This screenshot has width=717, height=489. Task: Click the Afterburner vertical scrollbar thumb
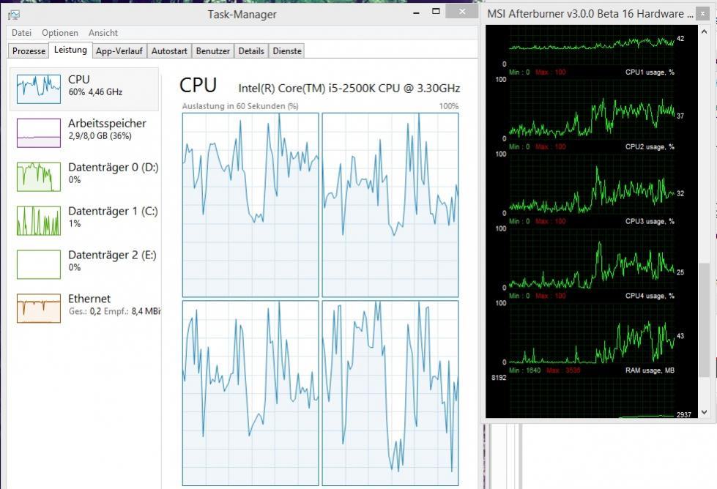705,320
